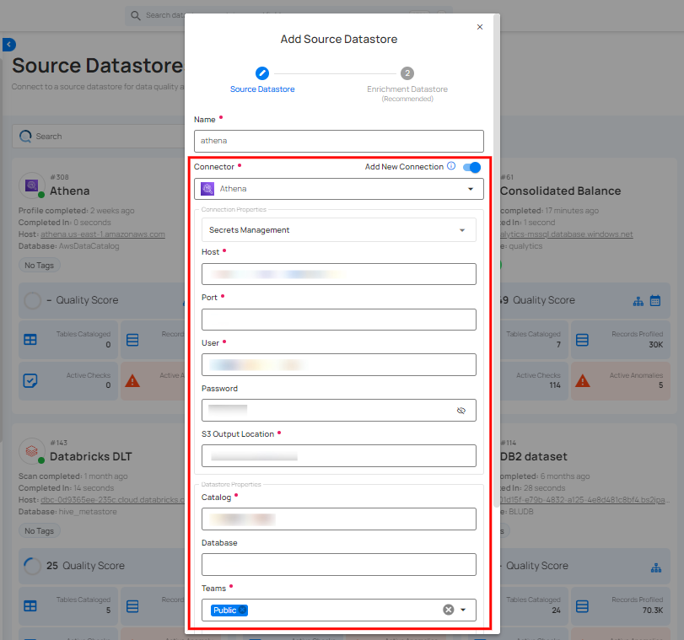Screen dimensions: 684x640
Task: Click the Records Profiled stacked-bars icon
Action: pos(132,340)
